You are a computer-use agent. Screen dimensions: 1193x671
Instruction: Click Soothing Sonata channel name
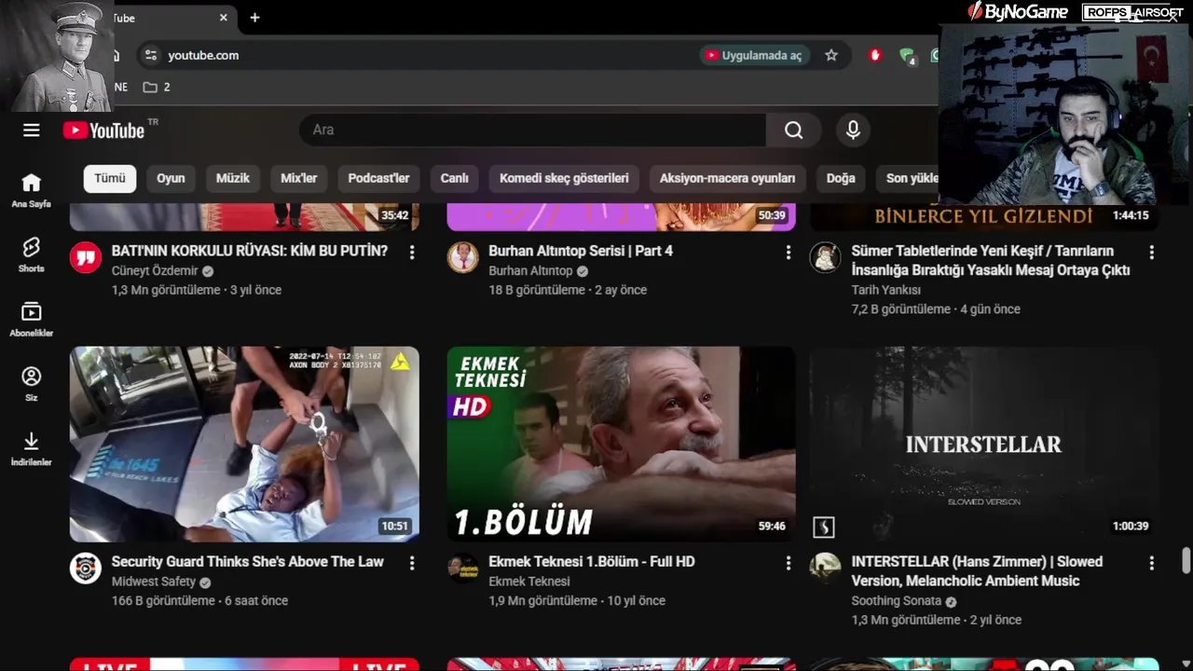896,600
